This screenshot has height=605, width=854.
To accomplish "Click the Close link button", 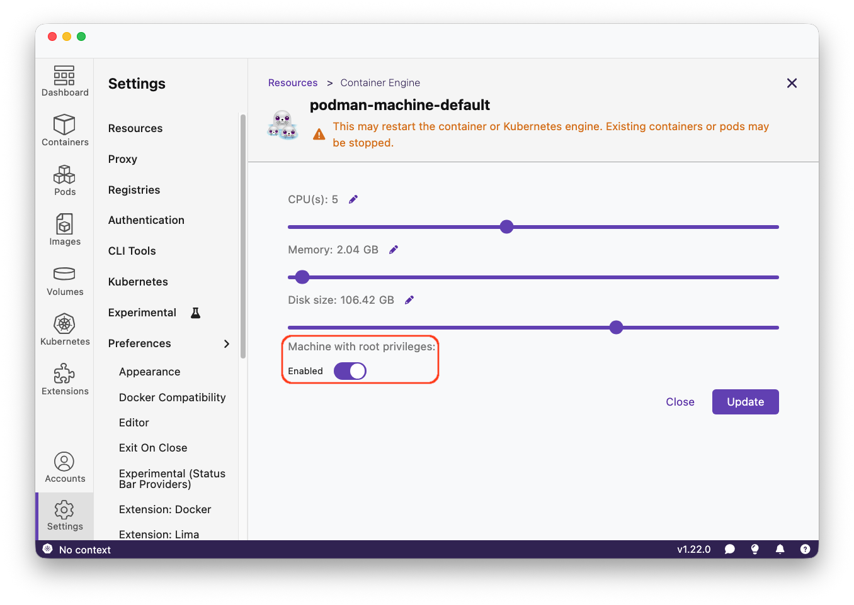I will point(680,402).
